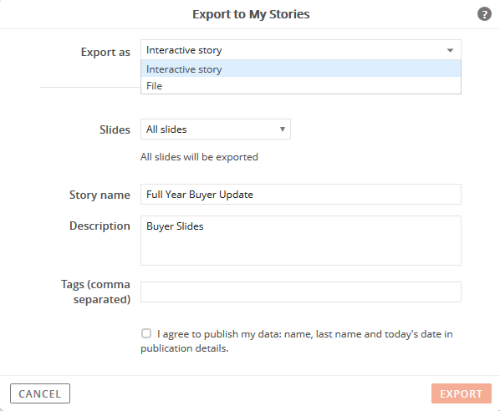
Task: Focus the Story name field
Action: pos(301,194)
